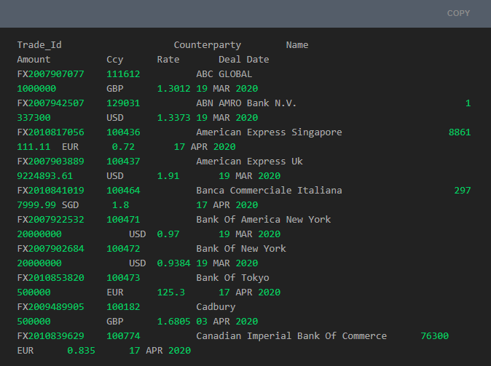The height and width of the screenshot is (366, 491).
Task: Select the rate value 0.97
Action: pyautogui.click(x=168, y=234)
